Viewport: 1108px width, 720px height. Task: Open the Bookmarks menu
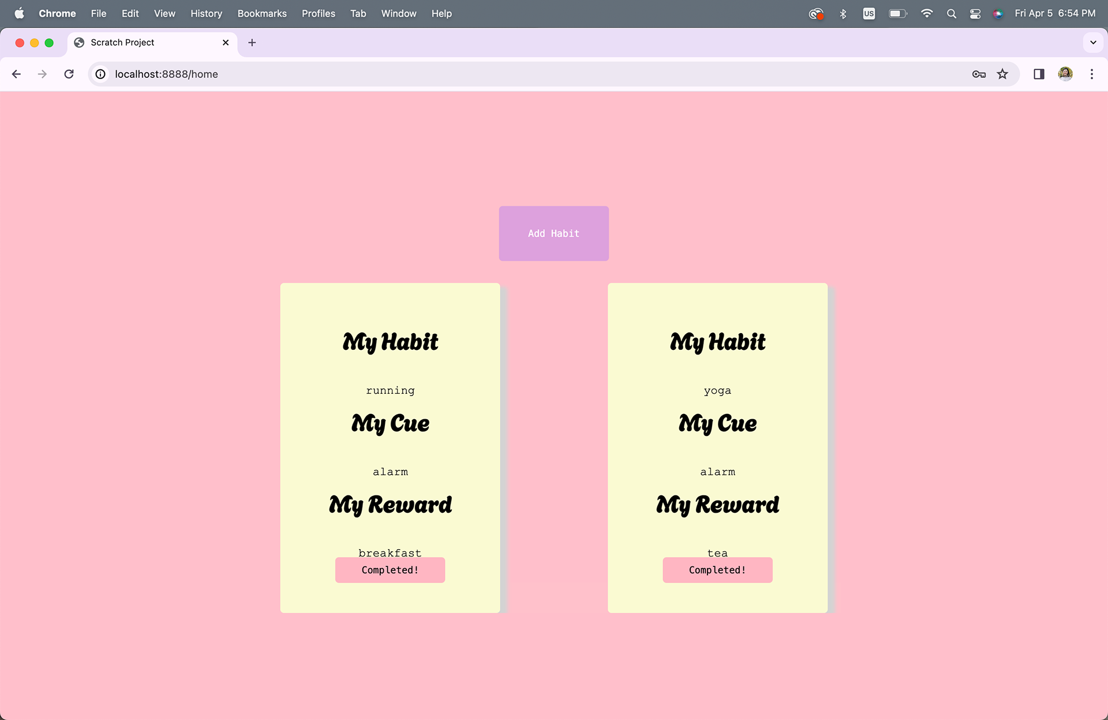(262, 13)
